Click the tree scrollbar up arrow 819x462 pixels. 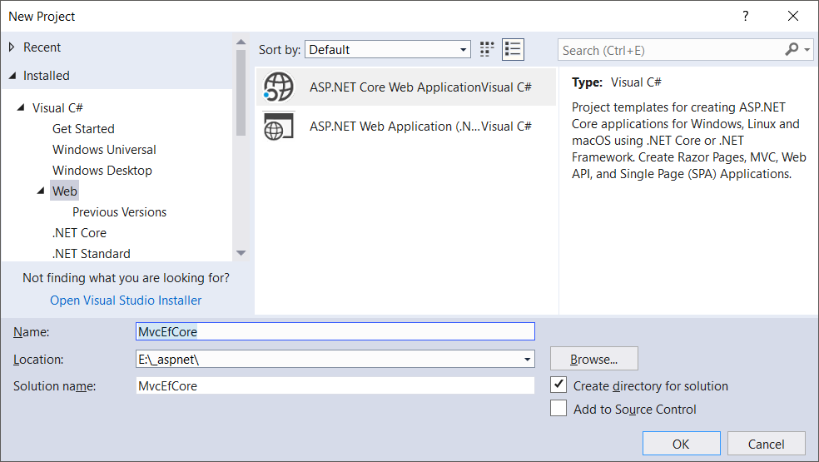coord(241,42)
